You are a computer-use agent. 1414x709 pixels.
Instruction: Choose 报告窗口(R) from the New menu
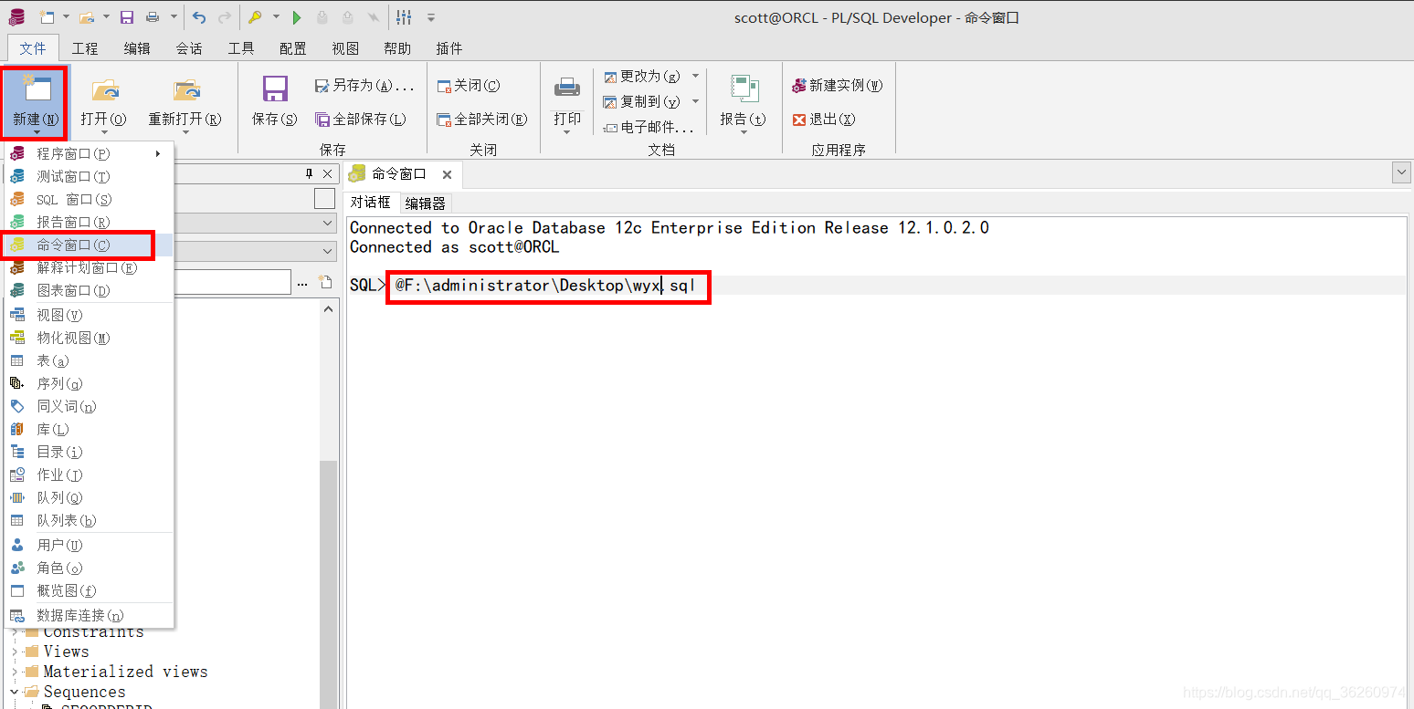[x=87, y=222]
